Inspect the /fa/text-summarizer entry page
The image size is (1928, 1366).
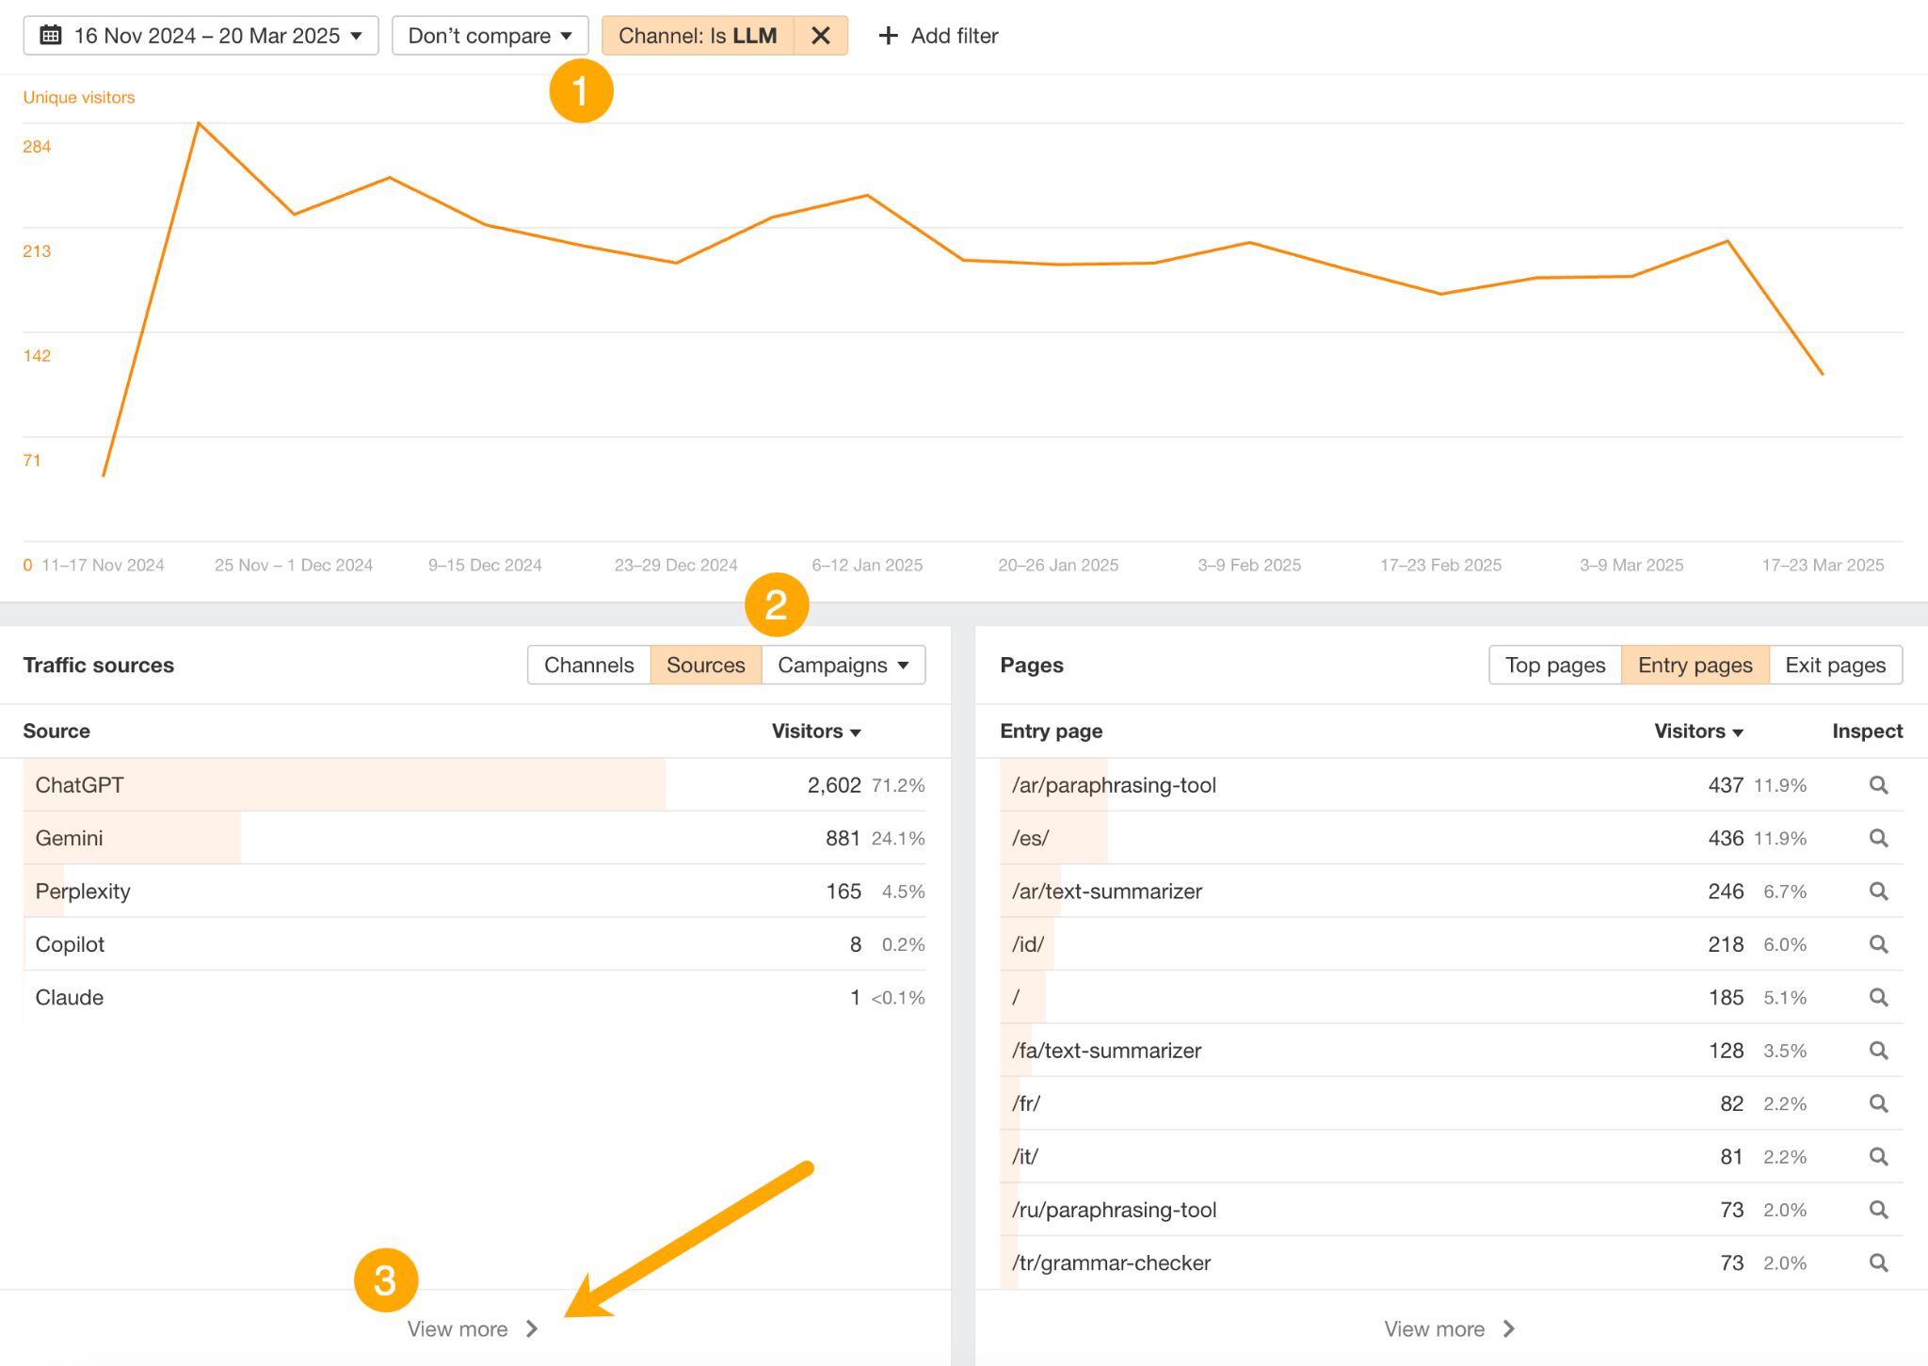click(x=1879, y=1050)
